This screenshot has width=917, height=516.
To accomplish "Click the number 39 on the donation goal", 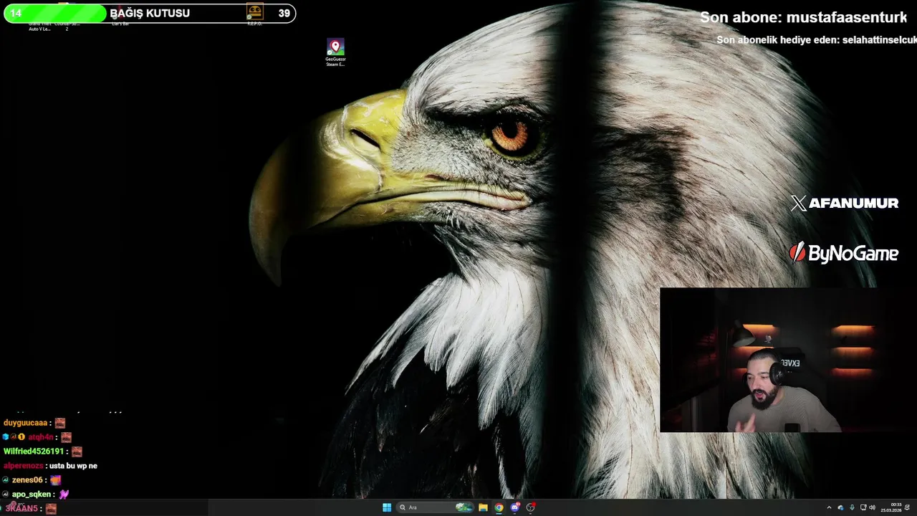I will click(x=284, y=14).
